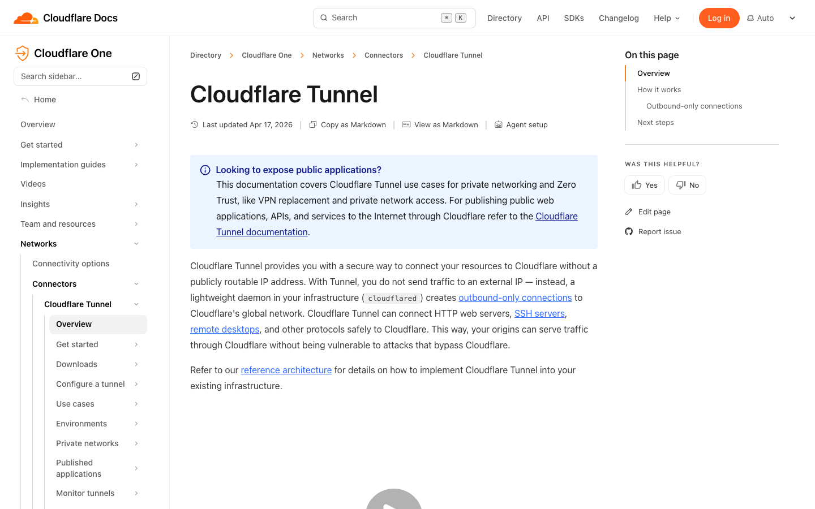
Task: Follow the reference architecture link
Action: click(x=286, y=370)
